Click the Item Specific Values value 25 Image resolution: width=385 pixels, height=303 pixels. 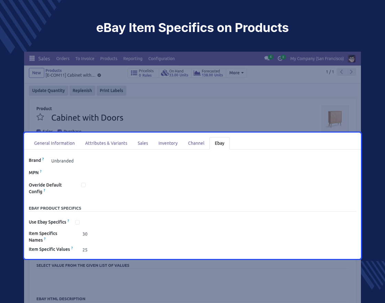(x=85, y=250)
